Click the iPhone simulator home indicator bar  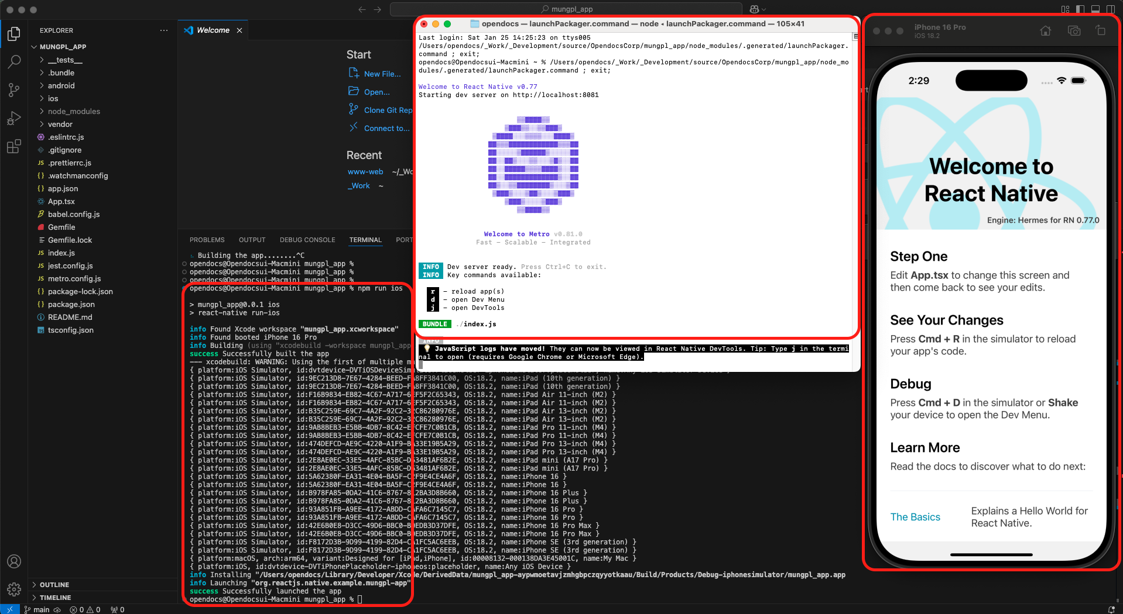[x=991, y=554]
